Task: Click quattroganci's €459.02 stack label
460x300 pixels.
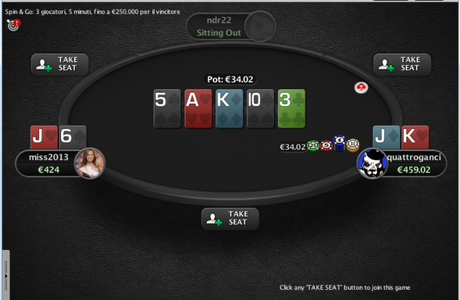Action: pos(413,170)
